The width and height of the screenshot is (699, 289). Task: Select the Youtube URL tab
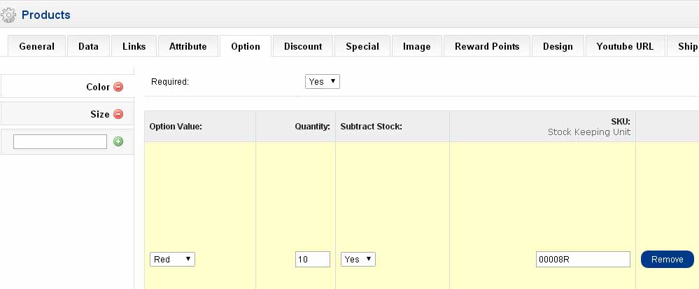click(625, 46)
